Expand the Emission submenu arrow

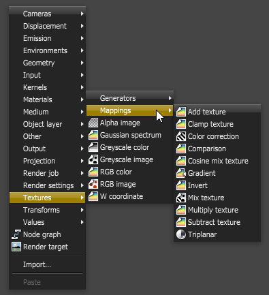coord(82,38)
